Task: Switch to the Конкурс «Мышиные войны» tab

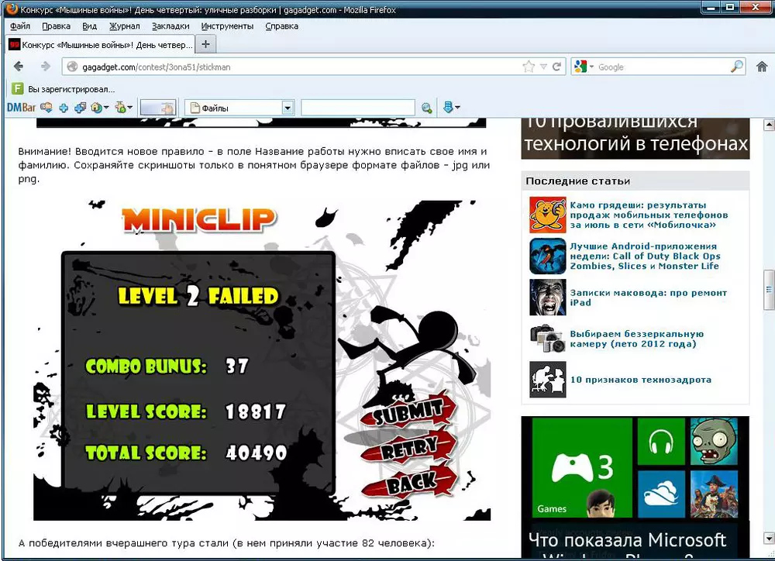Action: 101,44
